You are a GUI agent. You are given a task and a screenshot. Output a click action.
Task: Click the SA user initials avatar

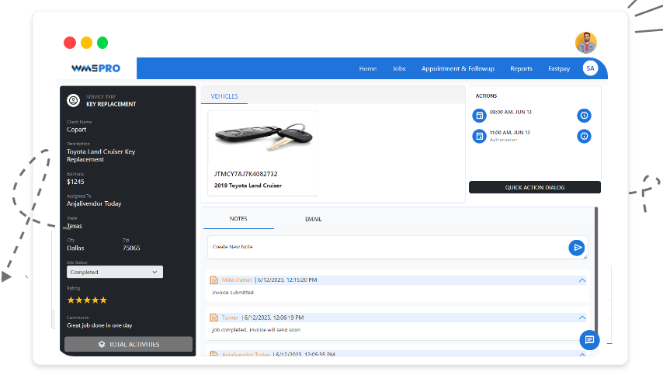point(590,68)
